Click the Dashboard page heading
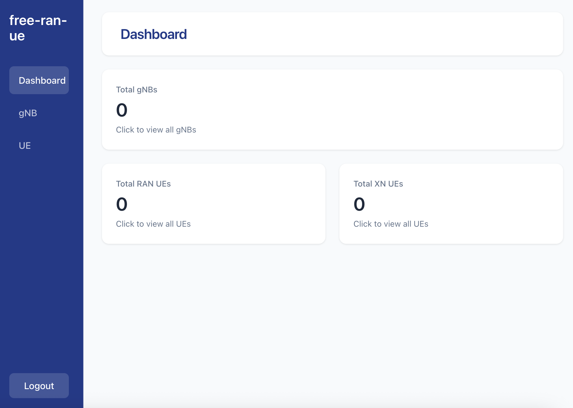The image size is (573, 408). tap(154, 34)
